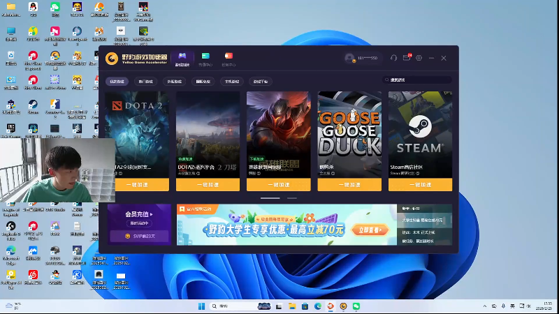559x314 pixels.
Task: Open the Logitech G HUB desktop shortcut
Action: click(x=11, y=230)
